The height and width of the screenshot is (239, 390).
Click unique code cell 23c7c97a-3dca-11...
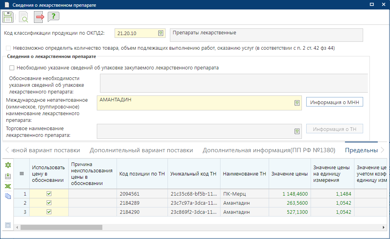click(x=194, y=203)
